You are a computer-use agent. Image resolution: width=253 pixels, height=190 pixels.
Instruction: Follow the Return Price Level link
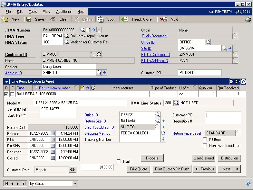tap(187, 133)
